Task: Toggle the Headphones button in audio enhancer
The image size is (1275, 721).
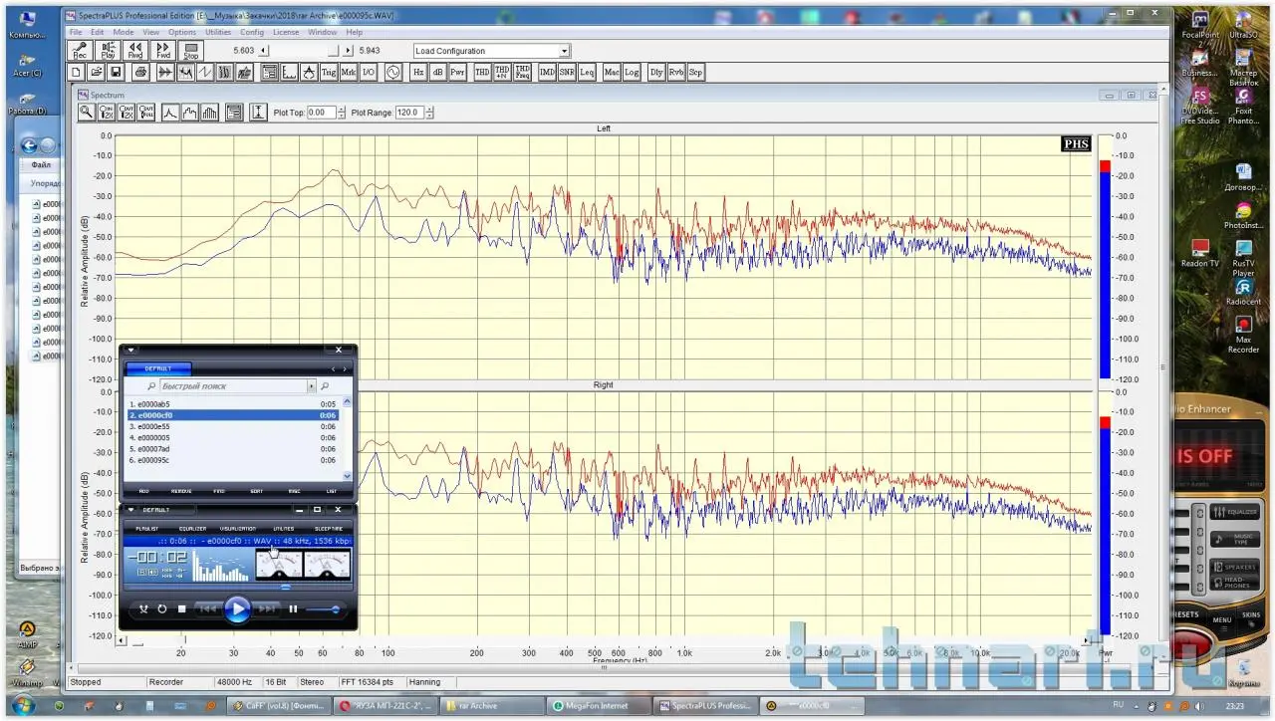Action: click(1234, 584)
